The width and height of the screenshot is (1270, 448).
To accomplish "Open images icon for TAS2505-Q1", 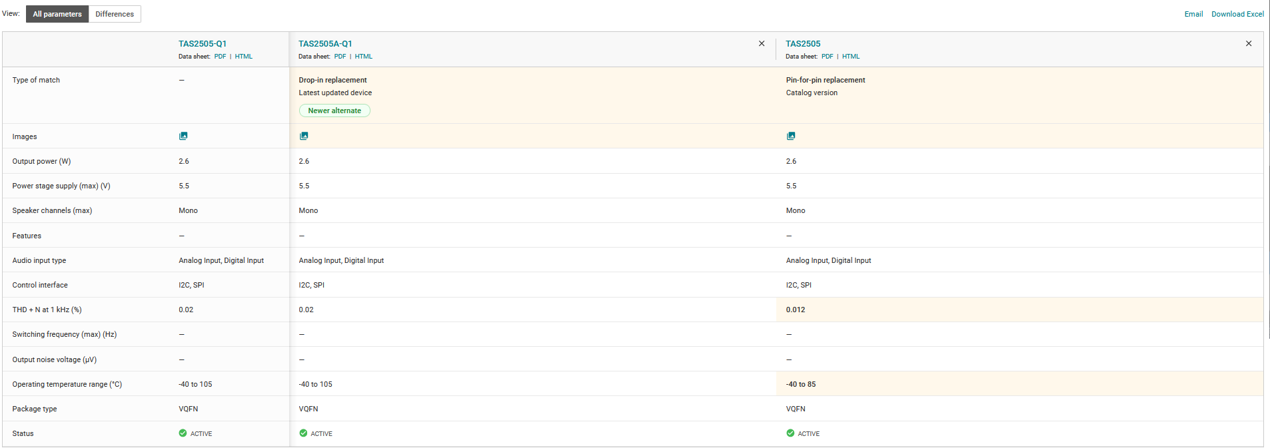I will (x=183, y=136).
